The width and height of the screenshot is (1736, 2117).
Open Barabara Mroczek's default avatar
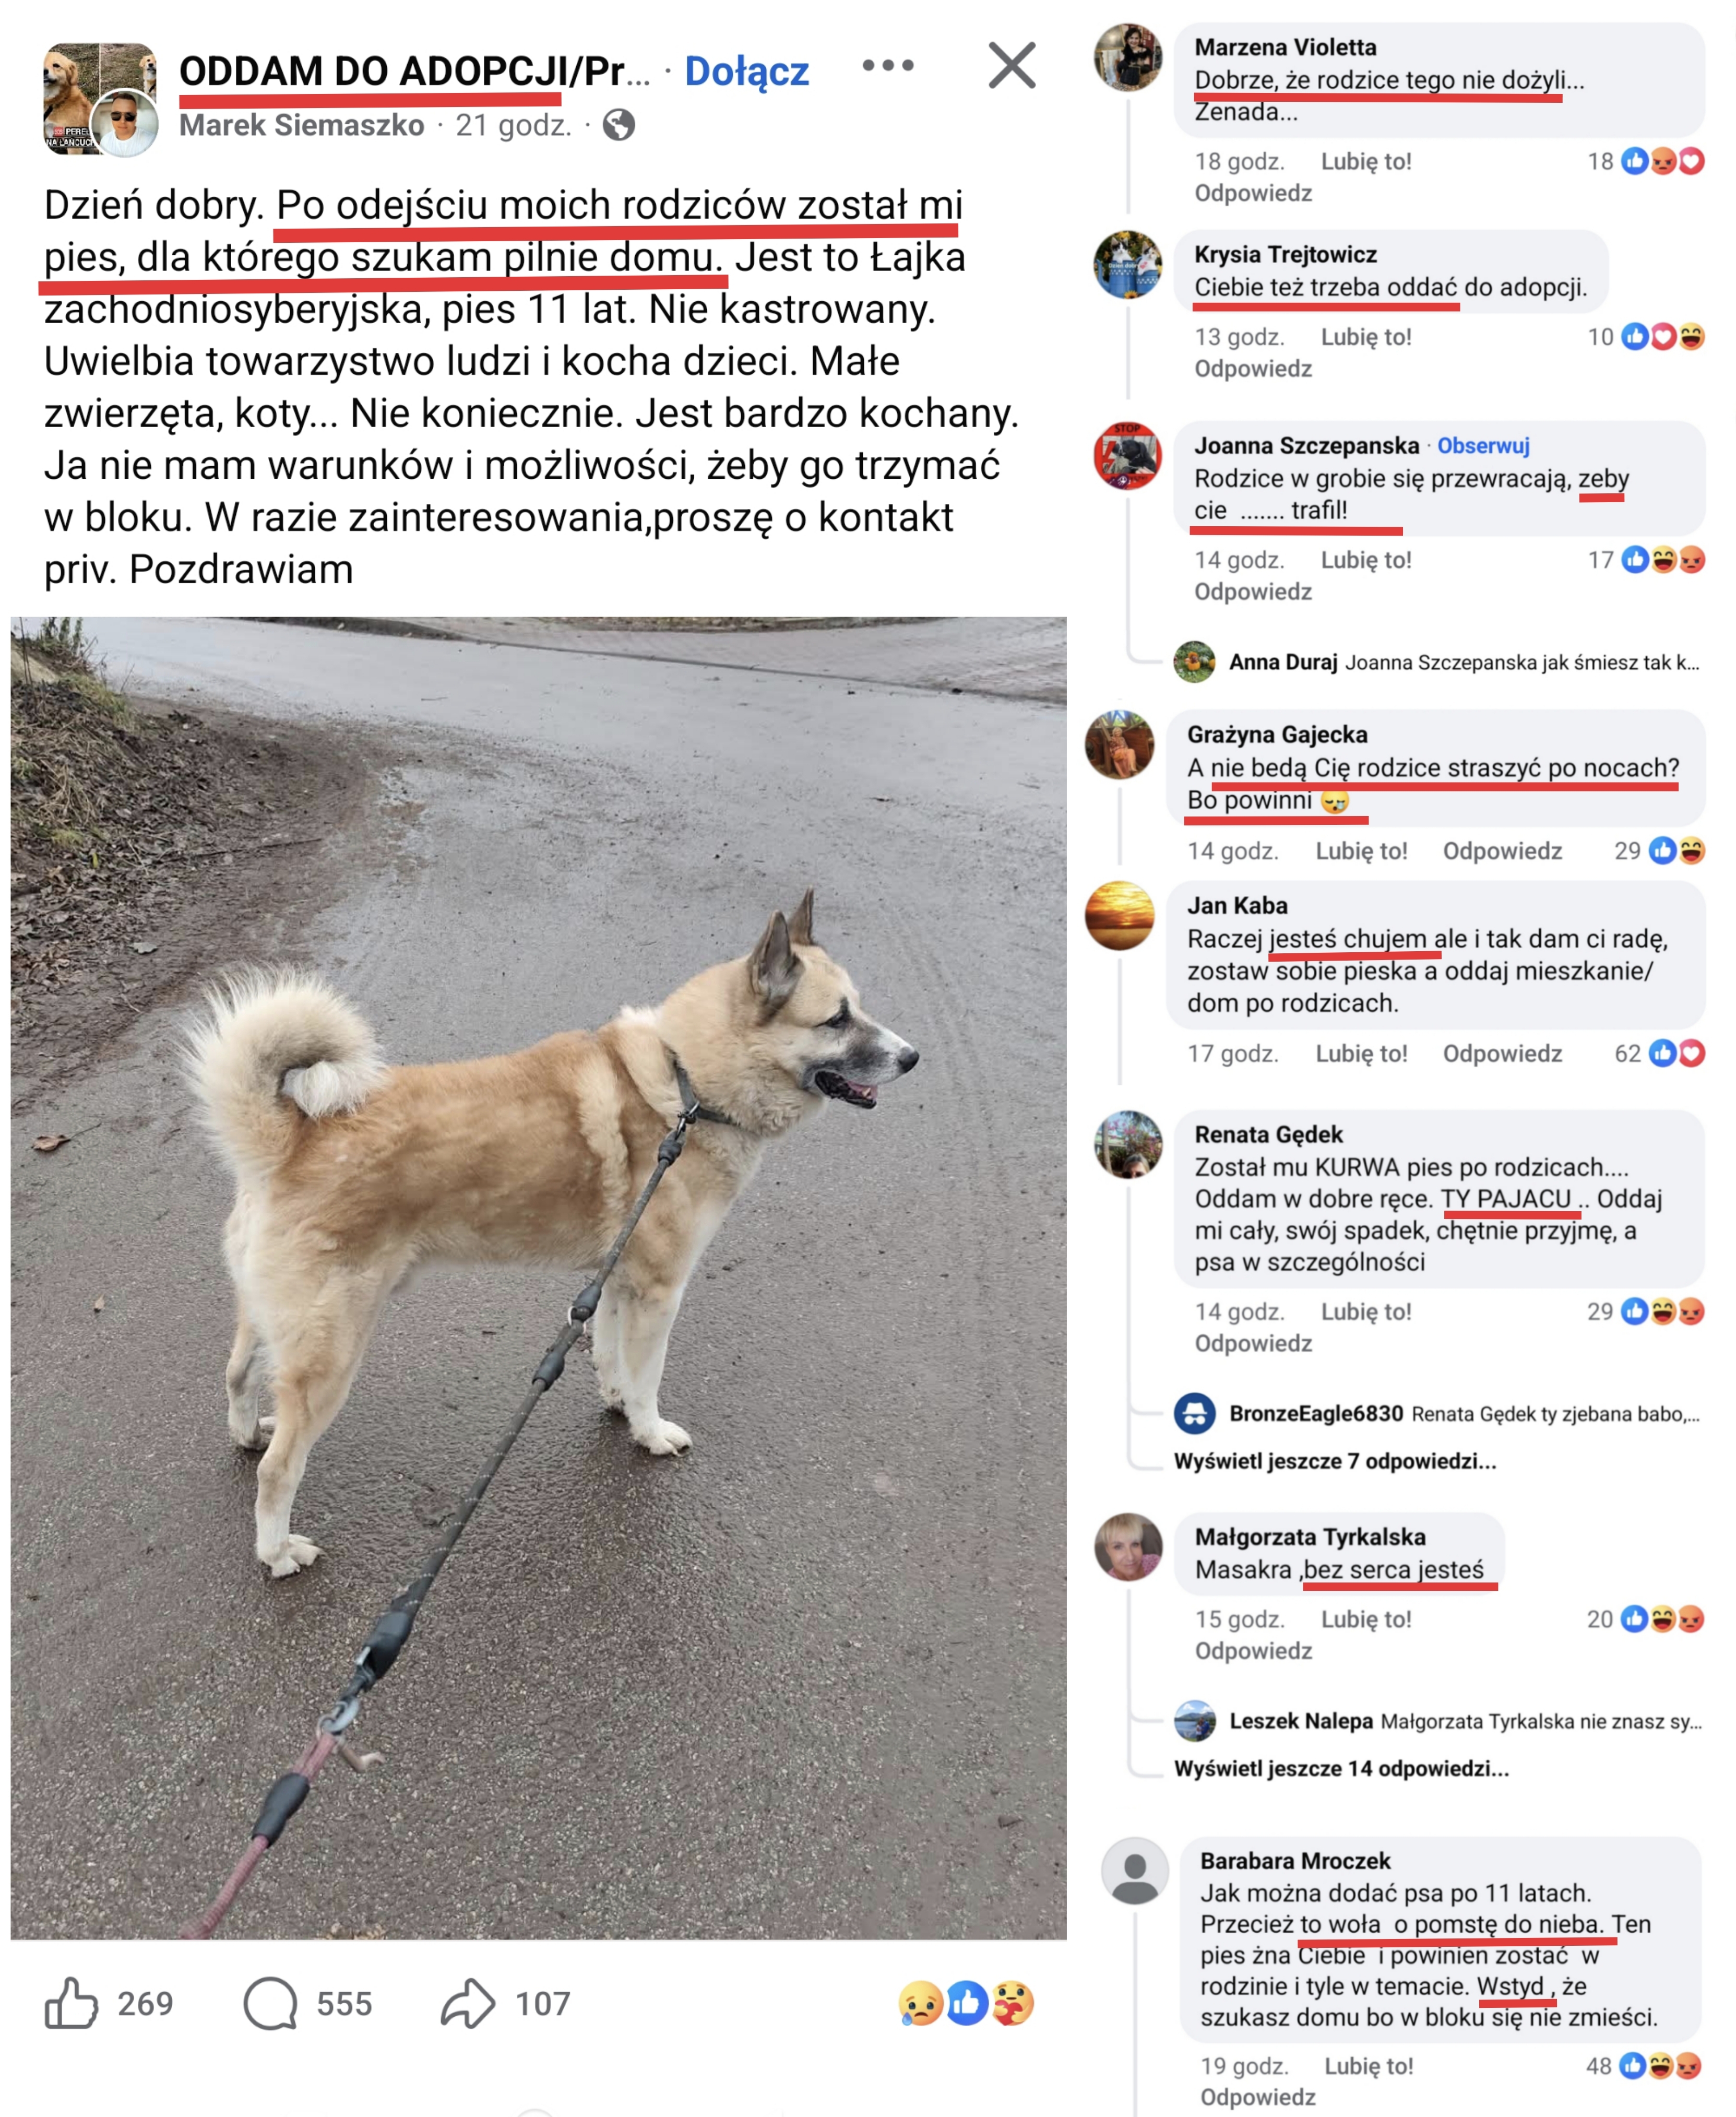[1135, 1871]
